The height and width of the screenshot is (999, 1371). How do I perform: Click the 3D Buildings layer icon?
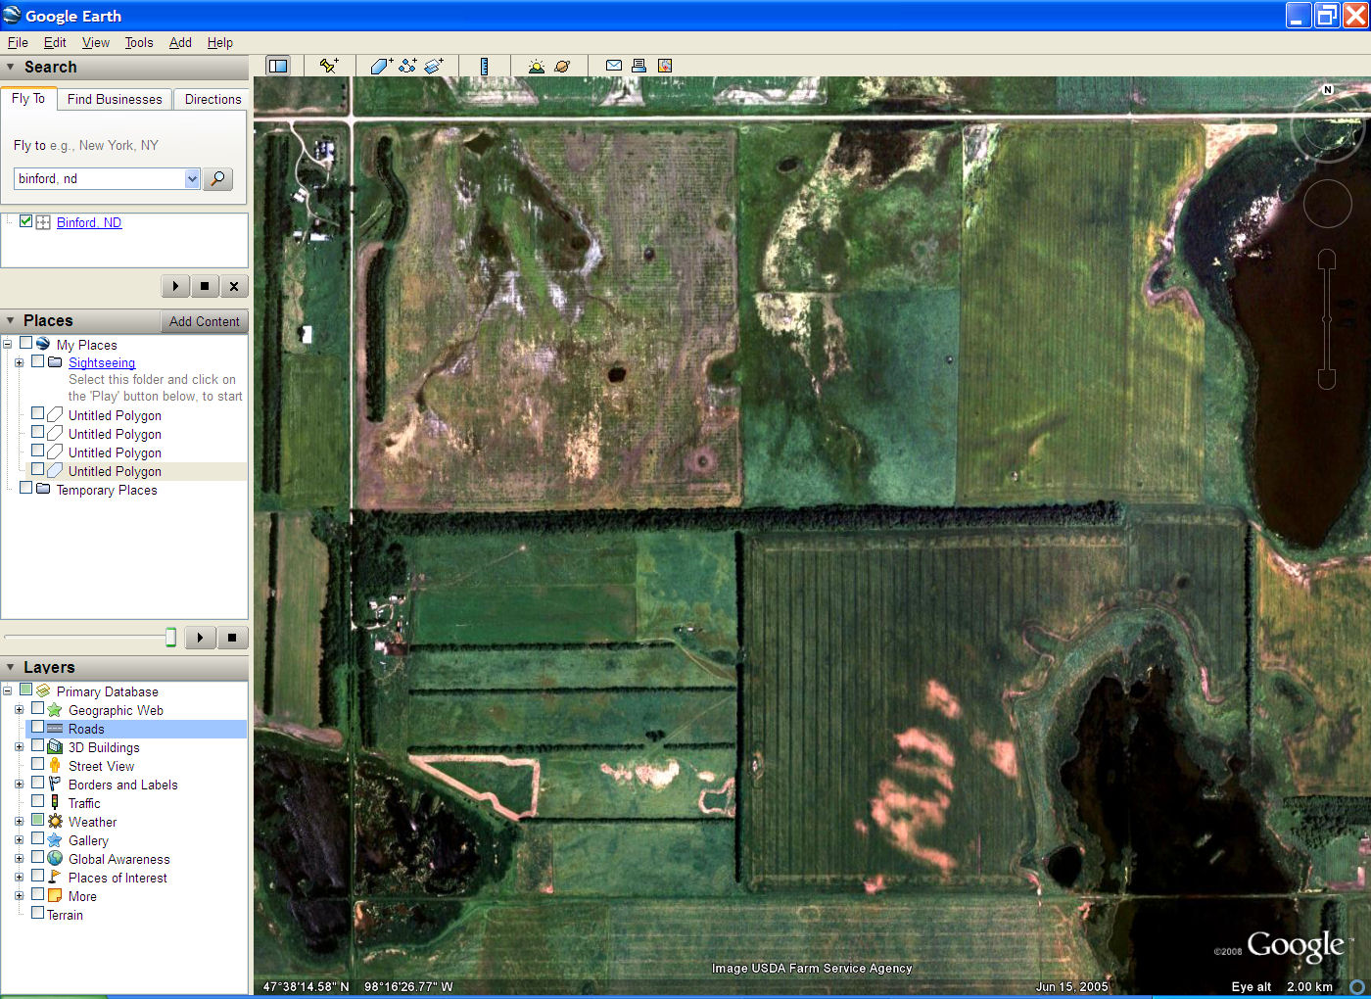click(55, 747)
